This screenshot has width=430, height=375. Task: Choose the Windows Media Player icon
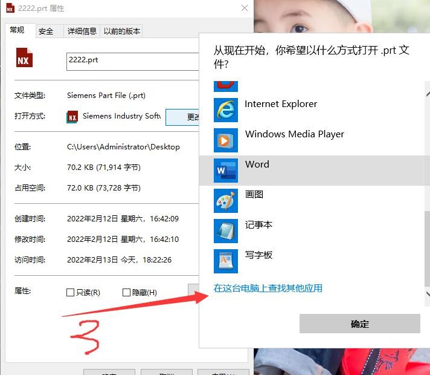coord(226,140)
